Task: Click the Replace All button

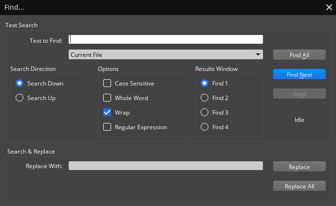Action: (x=299, y=186)
